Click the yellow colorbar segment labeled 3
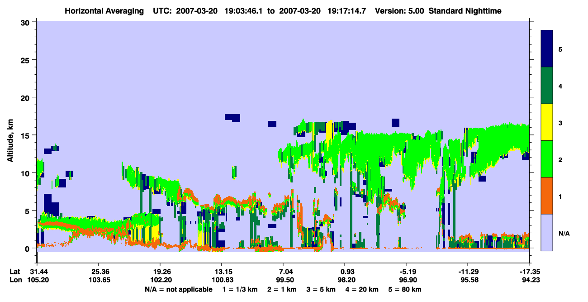This screenshot has height=302, width=588. (x=547, y=122)
